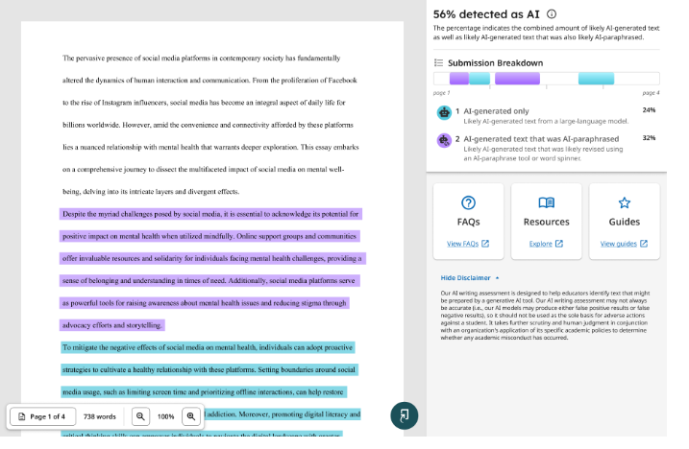Click the collapse arrow next to Hide Disclaimer
The image size is (689, 449).
coord(498,278)
